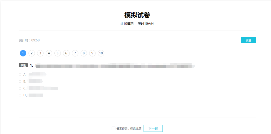Go to question 8 circle
The height and width of the screenshot is (134, 271).
tap(84, 53)
